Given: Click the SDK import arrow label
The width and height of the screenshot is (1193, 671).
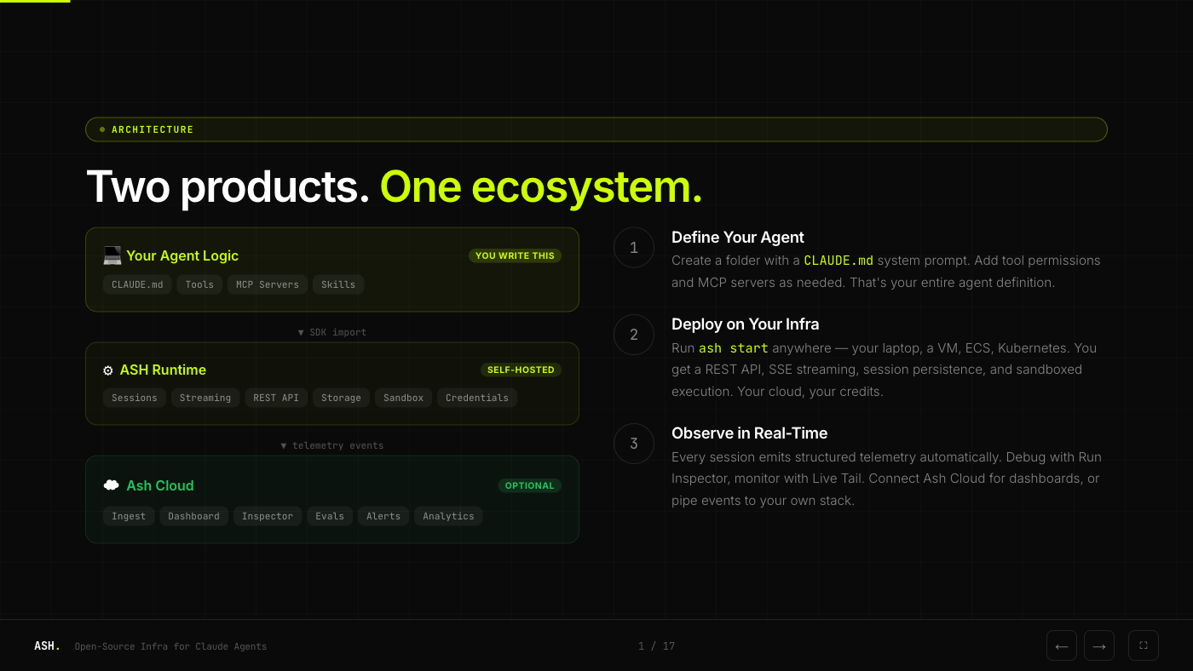Looking at the screenshot, I should click(x=331, y=332).
